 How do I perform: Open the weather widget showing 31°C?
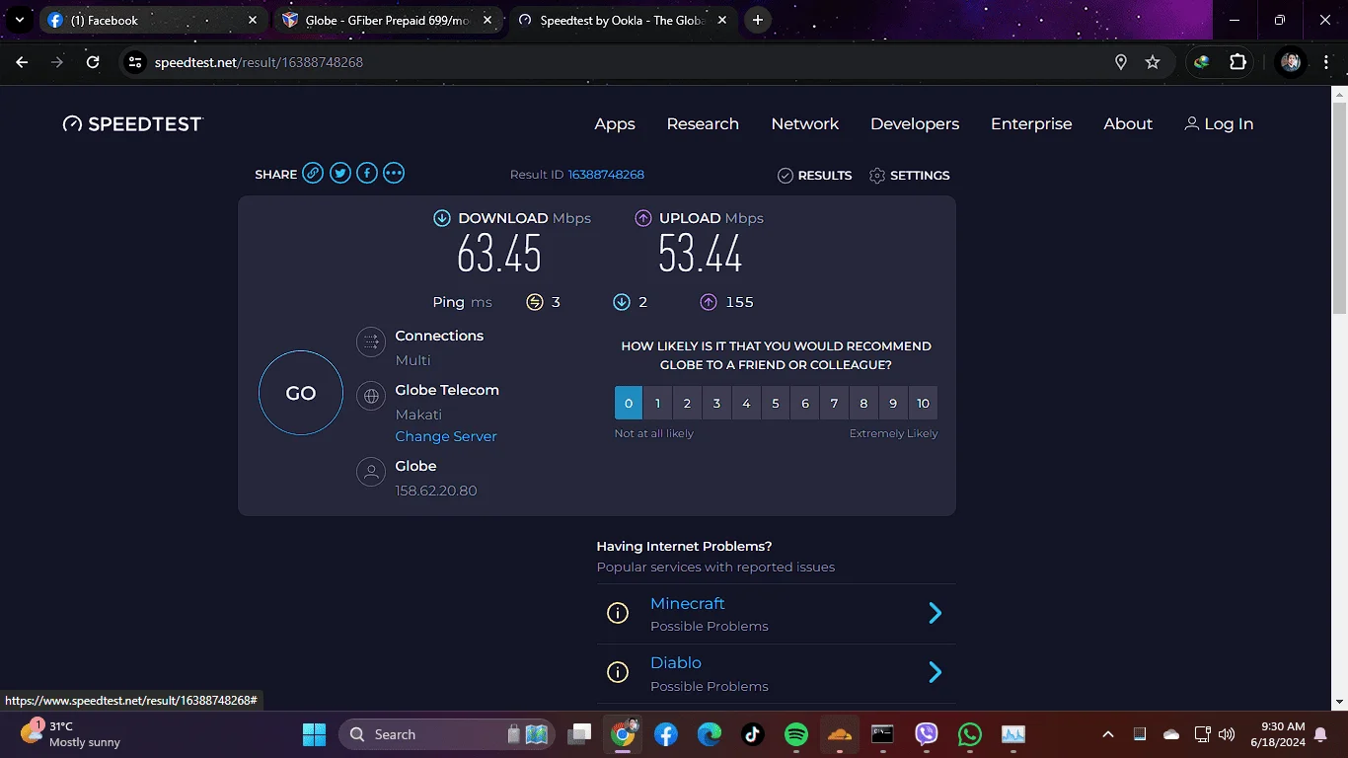coord(71,734)
